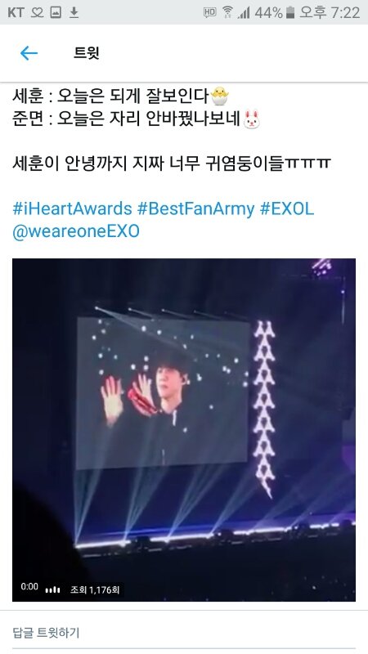Tap the rabbit emoji in tweet
Screen dimensions: 368x654
[x=252, y=119]
